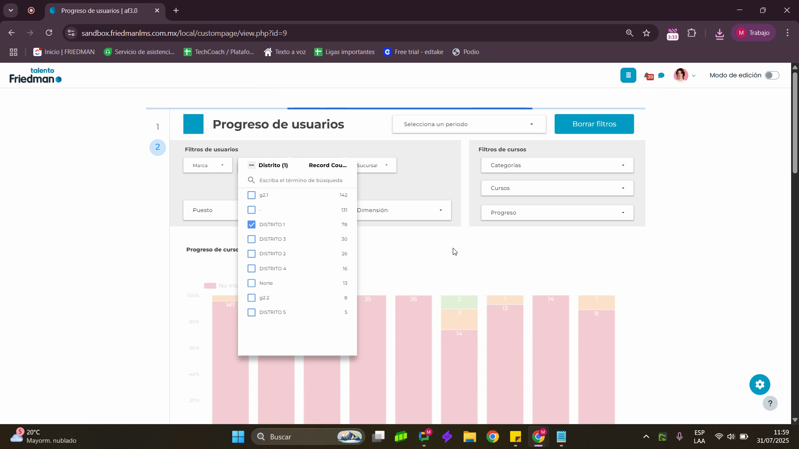Select the Progreso de usuarios browser tab
This screenshot has height=449, width=799.
coord(100,11)
